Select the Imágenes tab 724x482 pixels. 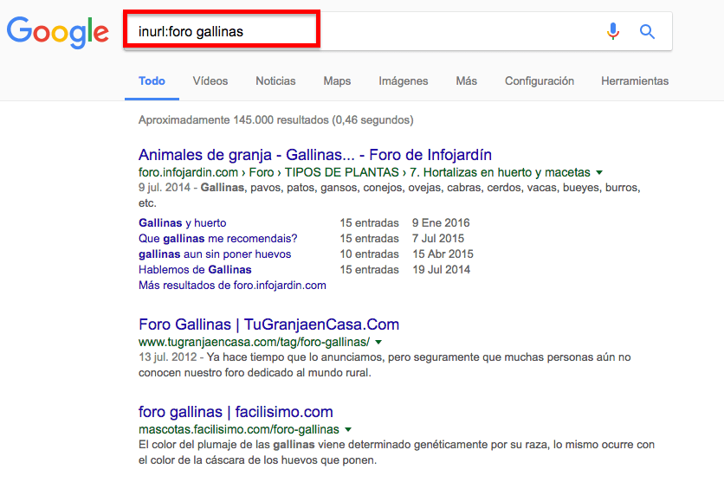(403, 81)
